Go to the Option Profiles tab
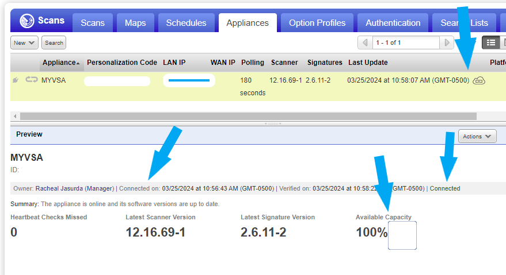Viewport: 506px width, 275px height. [x=317, y=23]
